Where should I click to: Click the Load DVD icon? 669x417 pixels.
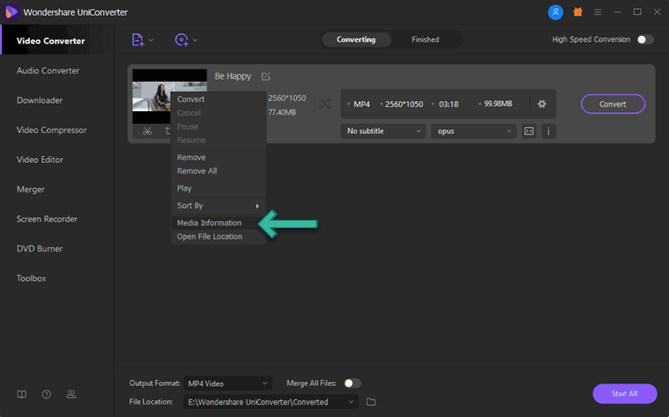click(181, 39)
